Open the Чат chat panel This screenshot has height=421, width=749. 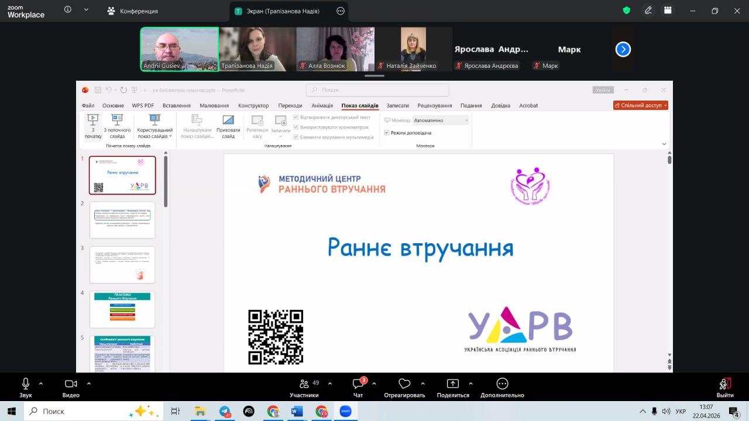pos(358,384)
